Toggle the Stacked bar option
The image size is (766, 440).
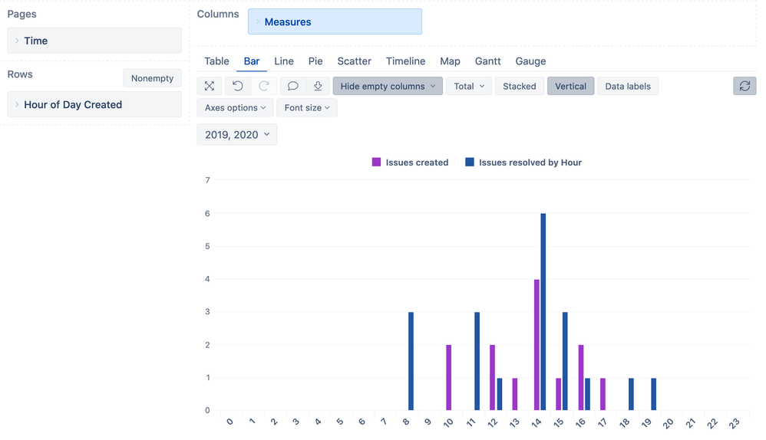pyautogui.click(x=520, y=87)
